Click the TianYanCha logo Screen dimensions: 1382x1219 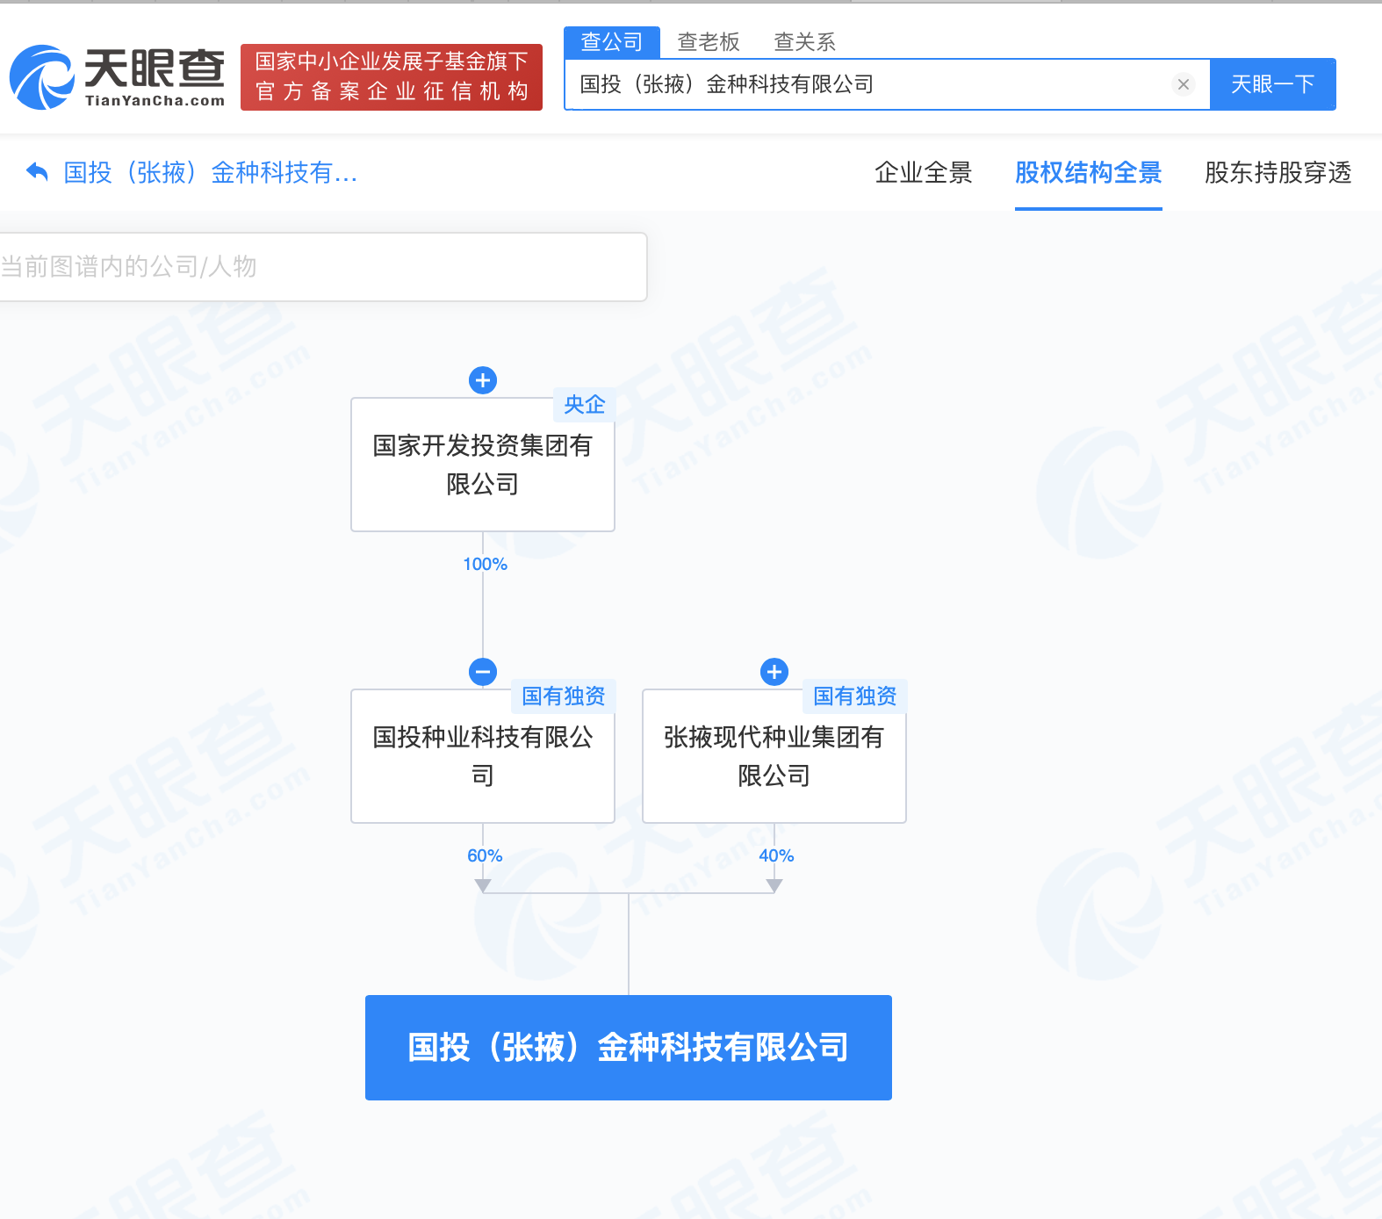pyautogui.click(x=117, y=77)
